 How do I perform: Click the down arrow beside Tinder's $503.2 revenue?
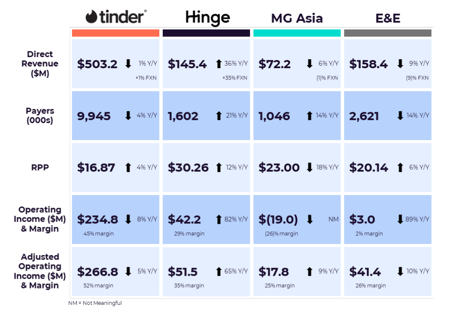(x=128, y=64)
